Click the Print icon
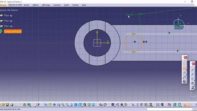 click(x=12, y=105)
